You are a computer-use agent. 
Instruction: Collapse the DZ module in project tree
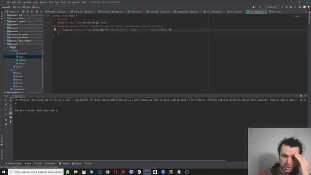click(x=8, y=47)
